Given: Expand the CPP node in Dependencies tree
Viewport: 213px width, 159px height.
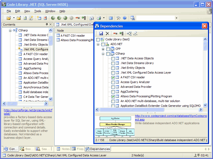Looking at the screenshot, I should coord(103,49).
